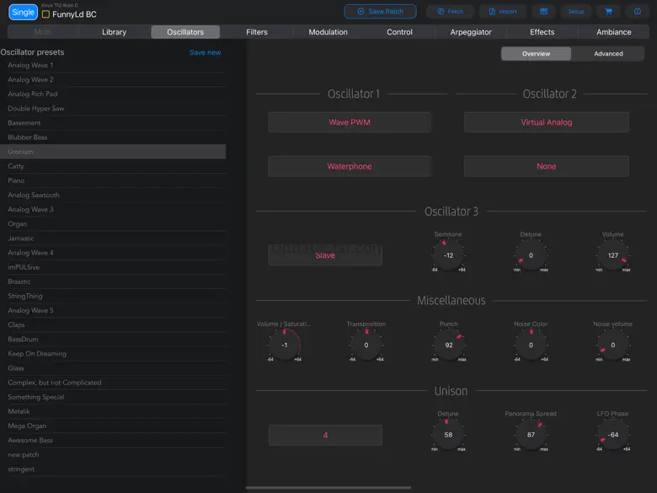657x493 pixels.
Task: Open the Arpeggiator tab
Action: click(x=471, y=32)
